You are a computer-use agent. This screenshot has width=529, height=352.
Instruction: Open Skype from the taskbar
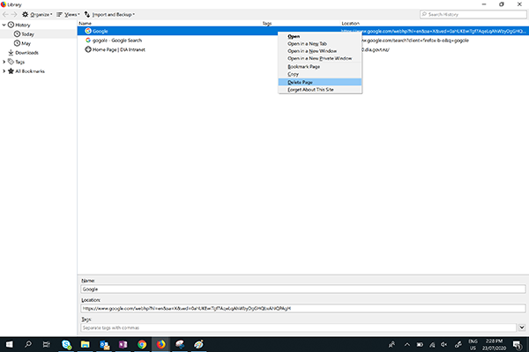(66, 344)
